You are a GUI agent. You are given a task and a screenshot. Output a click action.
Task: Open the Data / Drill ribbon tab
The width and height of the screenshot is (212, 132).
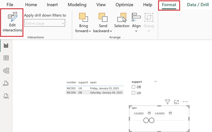(198, 5)
